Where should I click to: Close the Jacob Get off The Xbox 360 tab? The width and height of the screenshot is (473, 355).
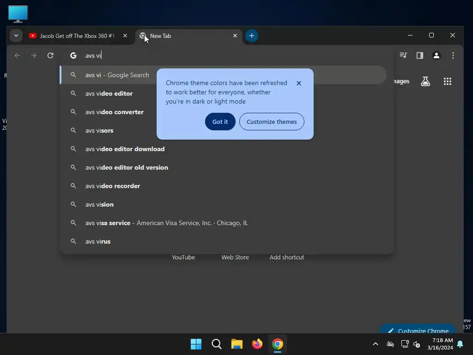pyautogui.click(x=125, y=36)
